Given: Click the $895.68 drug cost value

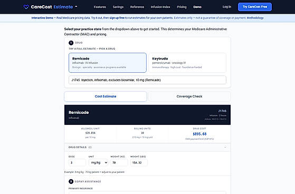Looking at the screenshot, I should point(199,134).
